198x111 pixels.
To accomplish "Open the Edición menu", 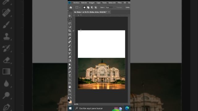I will coord(84,3).
